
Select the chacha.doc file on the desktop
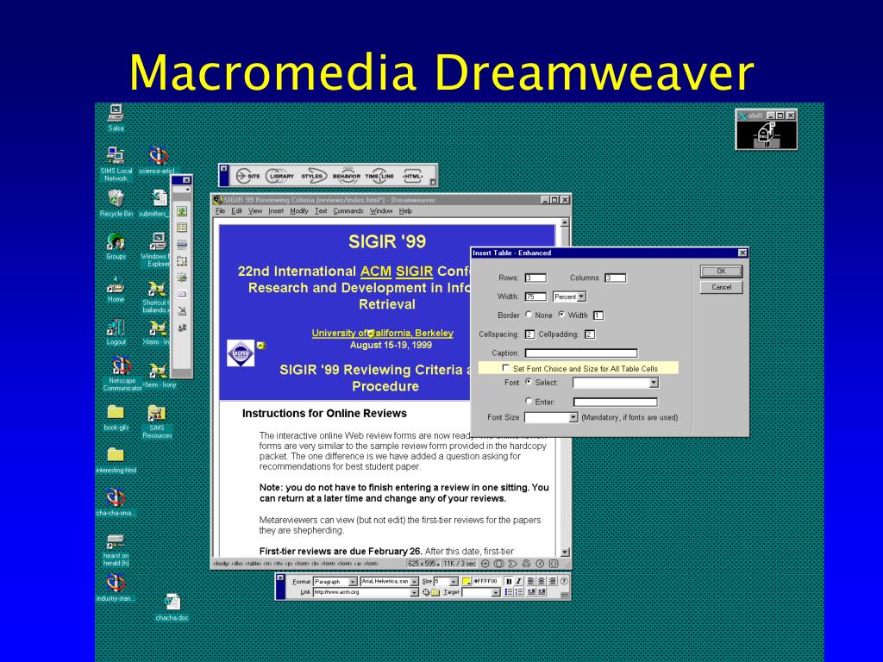point(172,608)
